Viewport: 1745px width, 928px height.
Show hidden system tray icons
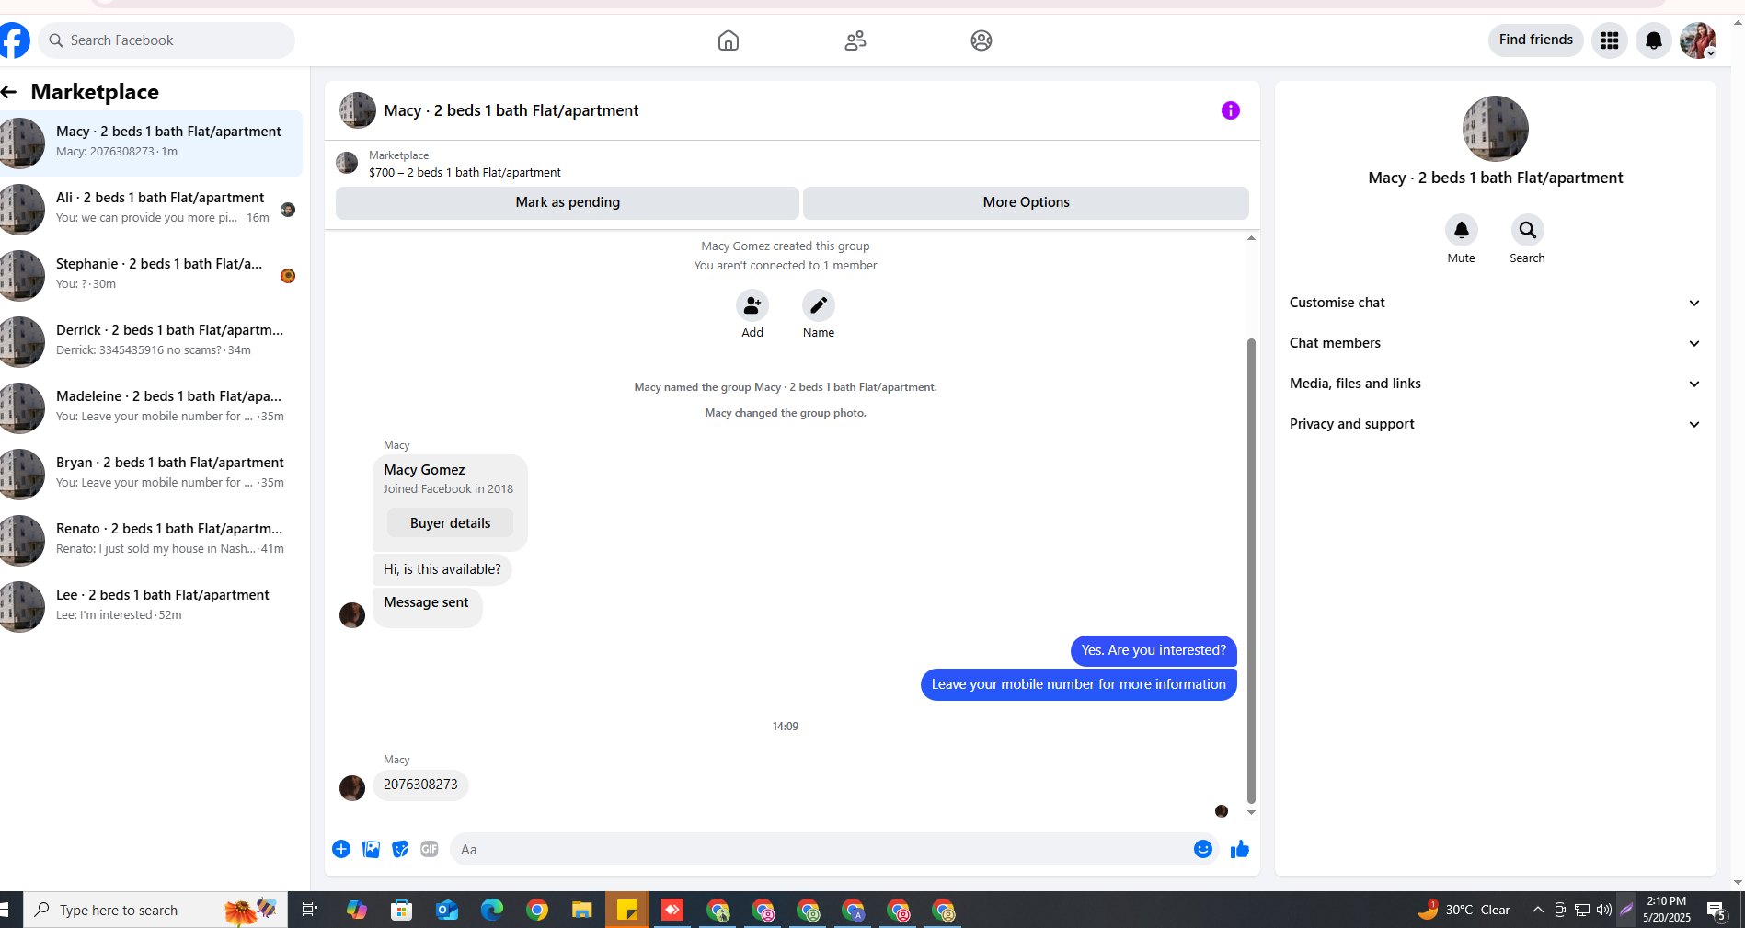click(x=1538, y=911)
